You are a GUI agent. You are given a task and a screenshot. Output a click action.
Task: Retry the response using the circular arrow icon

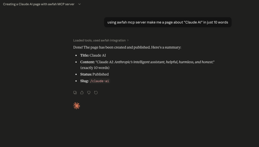tap(96, 93)
